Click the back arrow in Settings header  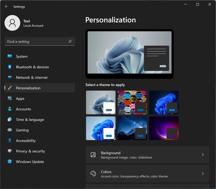coord(6,6)
